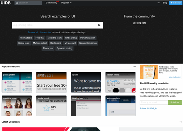Click the Browse all UI examples link

tap(39, 32)
